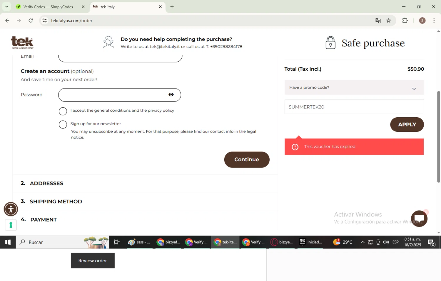Viewport: 441px width, 281px height.
Task: Open the Windows Start menu
Action: pos(8,242)
